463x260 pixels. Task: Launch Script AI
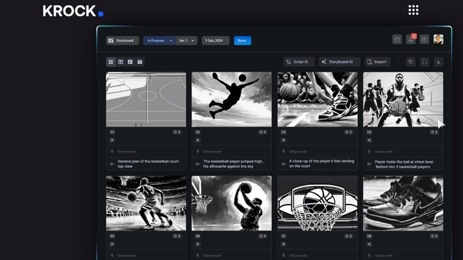[299, 62]
